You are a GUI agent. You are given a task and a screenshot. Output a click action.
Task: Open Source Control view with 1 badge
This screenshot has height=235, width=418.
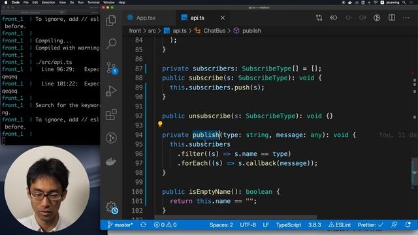coord(112,68)
